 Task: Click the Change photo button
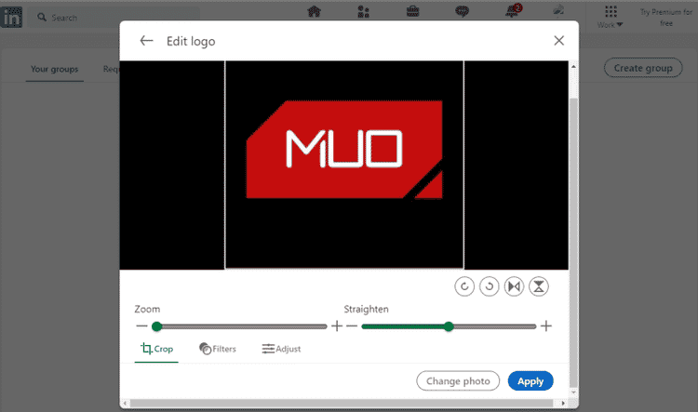point(458,381)
